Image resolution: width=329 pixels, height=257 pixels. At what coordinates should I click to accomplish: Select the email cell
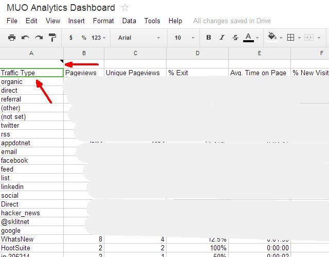31,151
